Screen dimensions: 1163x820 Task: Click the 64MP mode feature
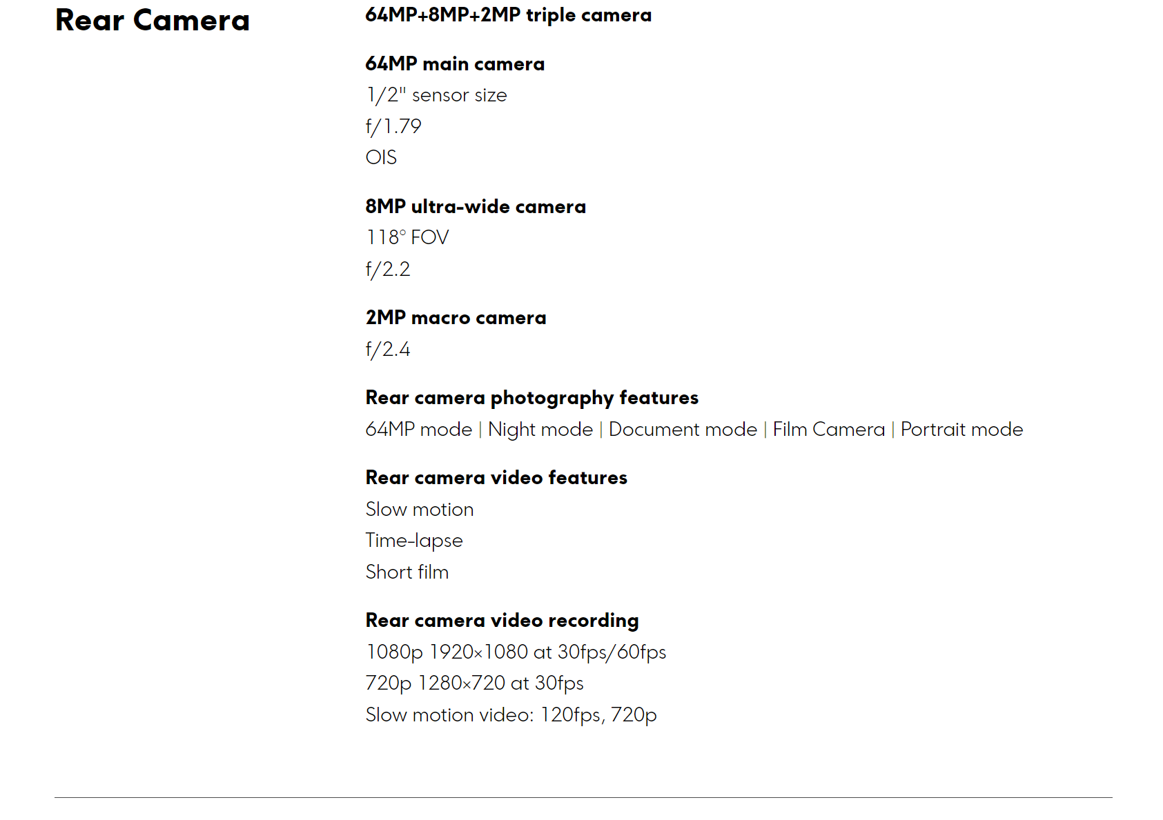coord(419,430)
